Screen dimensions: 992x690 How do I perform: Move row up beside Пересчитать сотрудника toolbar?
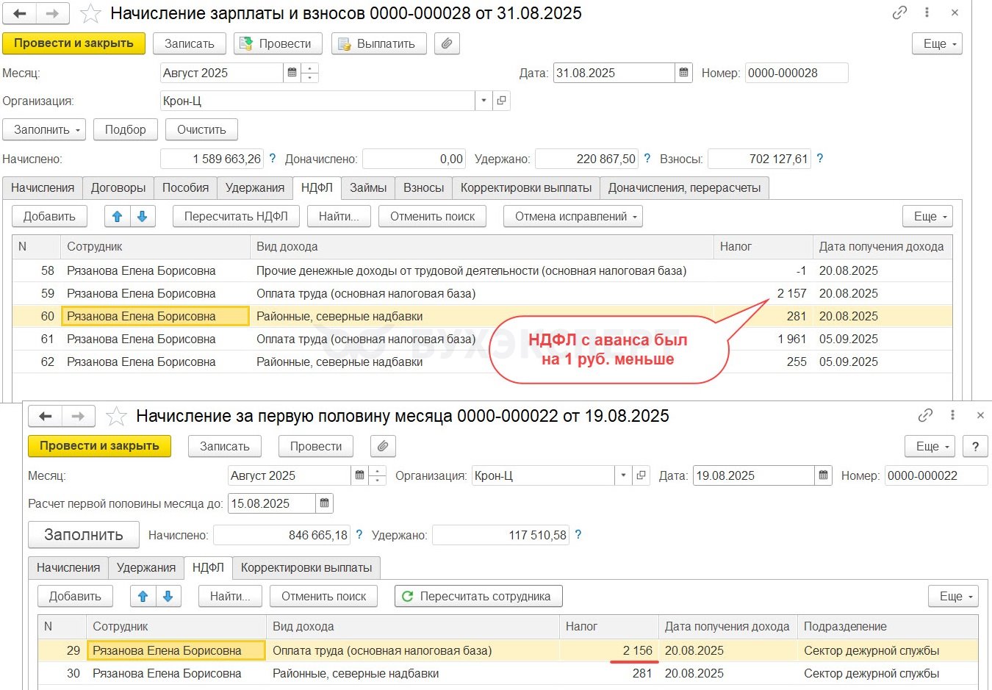[143, 596]
